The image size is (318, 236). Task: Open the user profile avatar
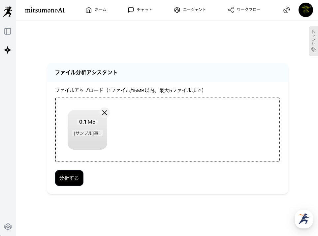pos(305,10)
